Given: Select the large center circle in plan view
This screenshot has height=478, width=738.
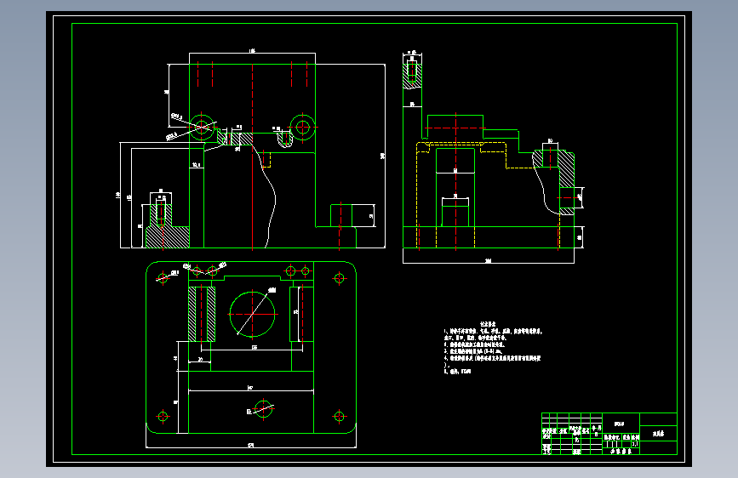Looking at the screenshot, I should [x=252, y=315].
